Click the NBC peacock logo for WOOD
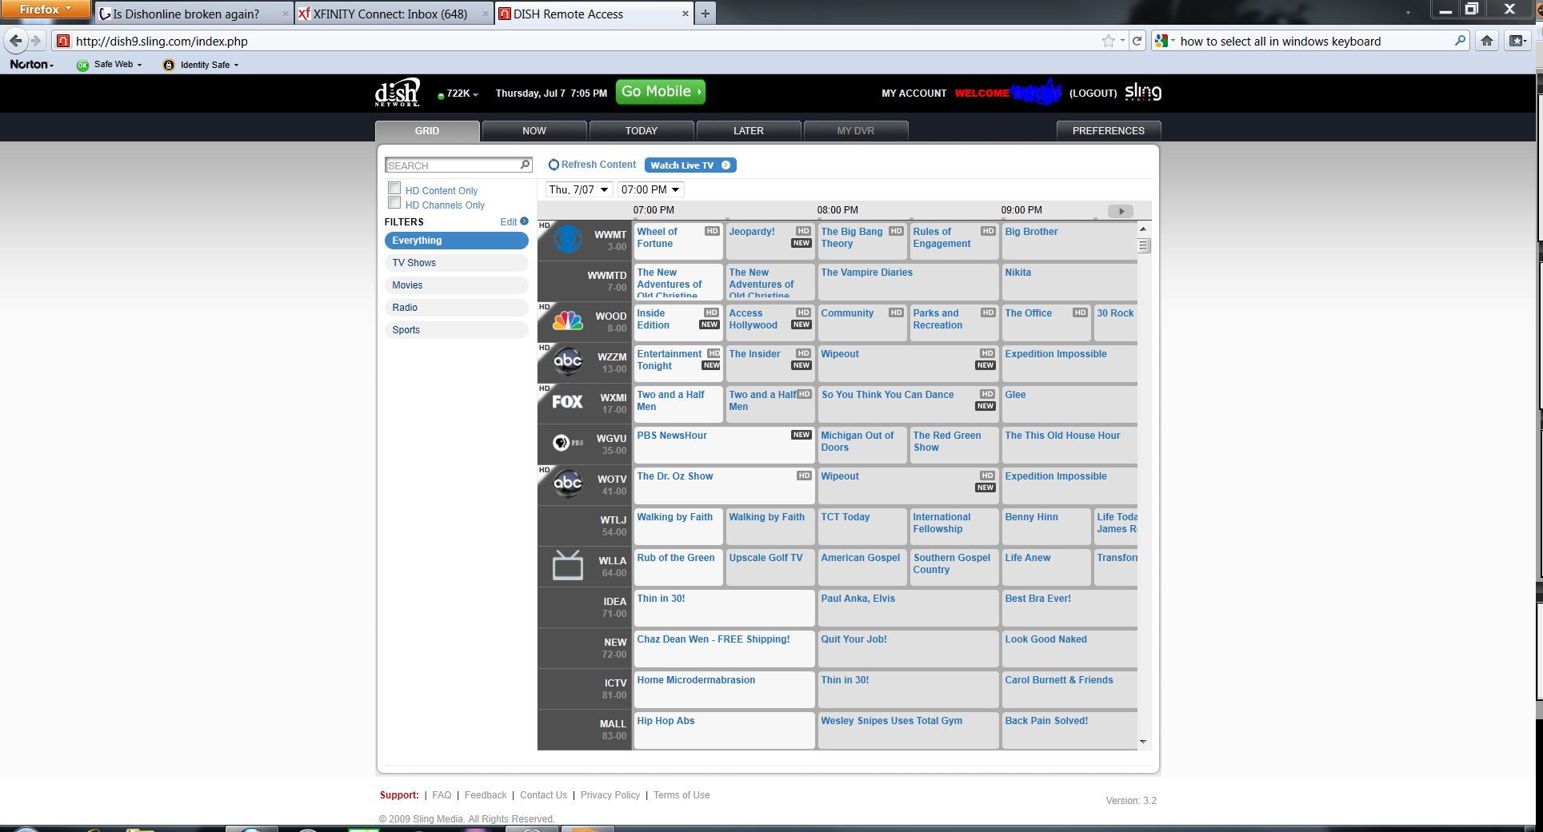This screenshot has height=832, width=1543. [x=568, y=320]
